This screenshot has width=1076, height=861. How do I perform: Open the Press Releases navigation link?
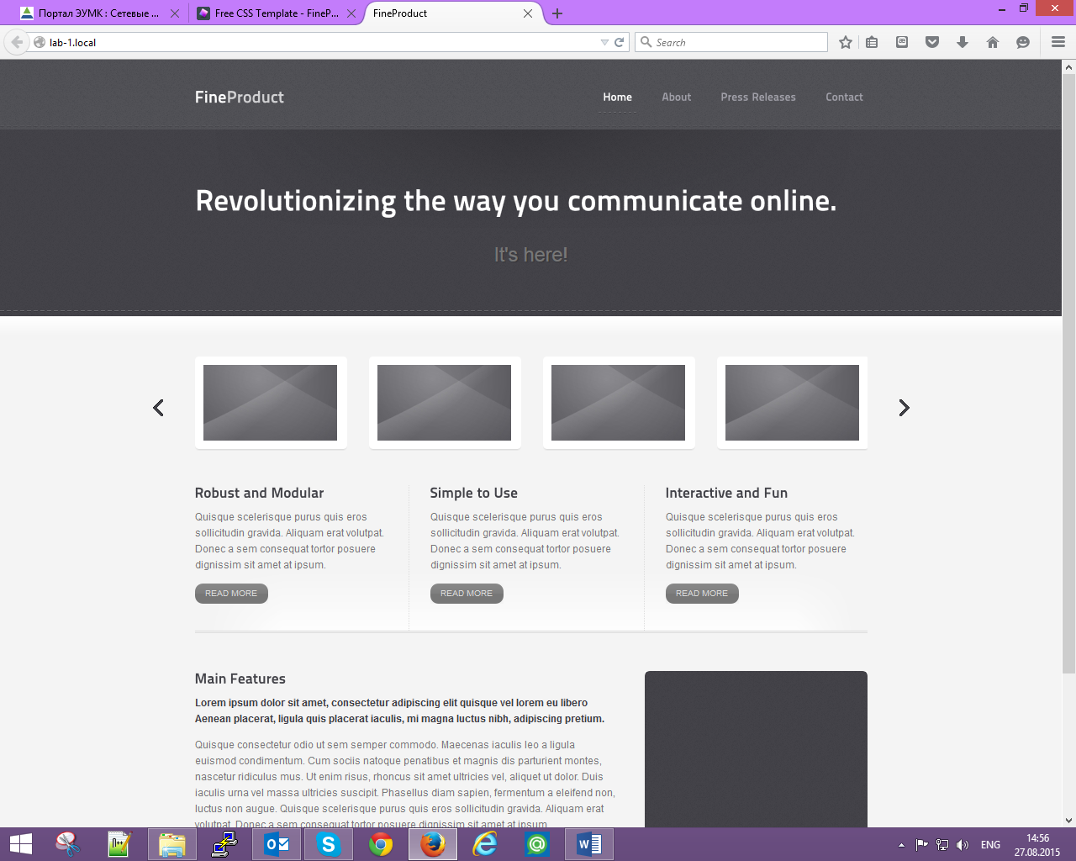758,97
